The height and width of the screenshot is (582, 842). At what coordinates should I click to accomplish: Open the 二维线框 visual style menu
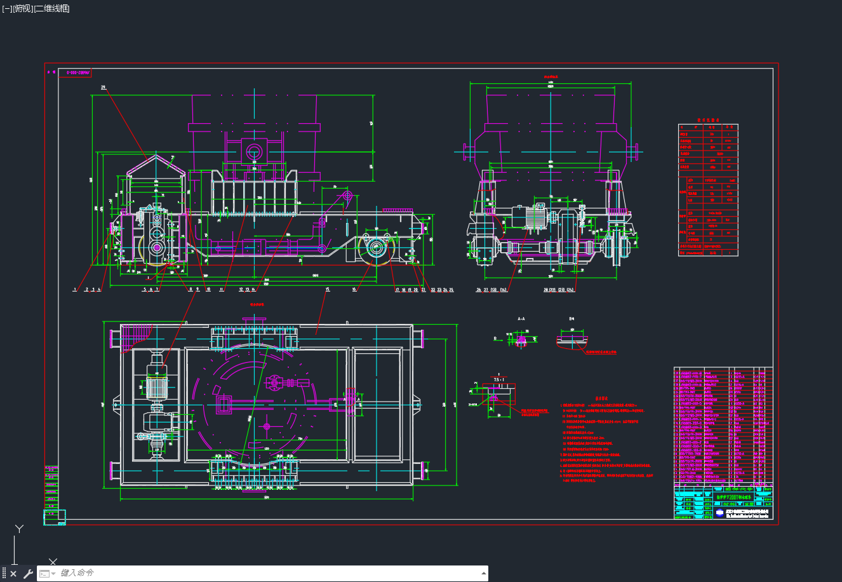click(51, 9)
